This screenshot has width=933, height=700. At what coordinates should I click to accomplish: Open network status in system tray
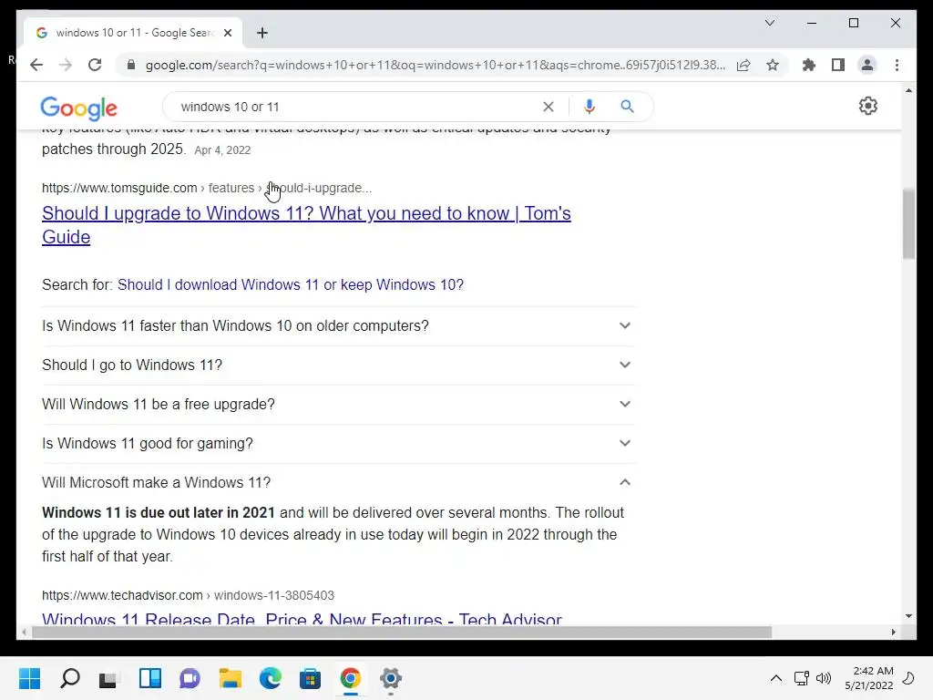coord(802,678)
